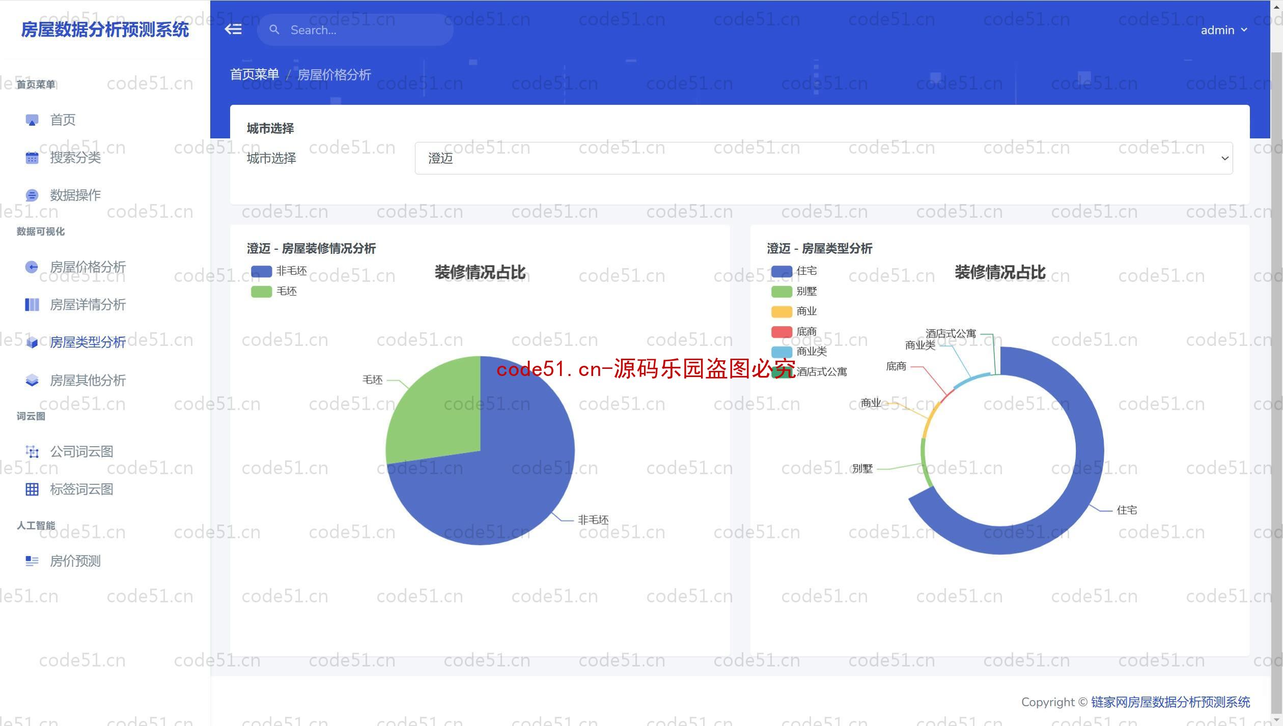
Task: Go to 数据操作 page
Action: tap(75, 195)
